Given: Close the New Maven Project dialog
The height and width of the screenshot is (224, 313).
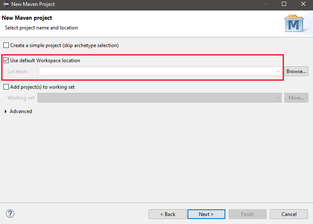Looking at the screenshot, I should 303,4.
